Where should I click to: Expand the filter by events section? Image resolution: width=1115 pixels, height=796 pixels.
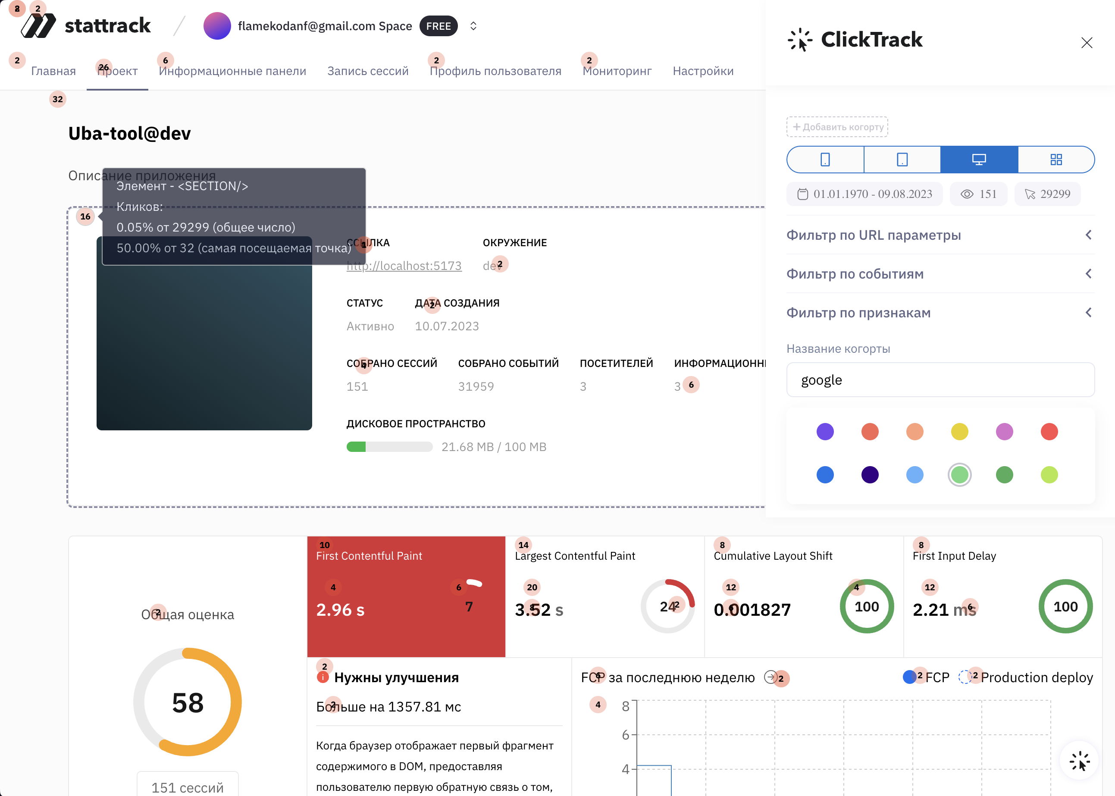[x=1089, y=273]
